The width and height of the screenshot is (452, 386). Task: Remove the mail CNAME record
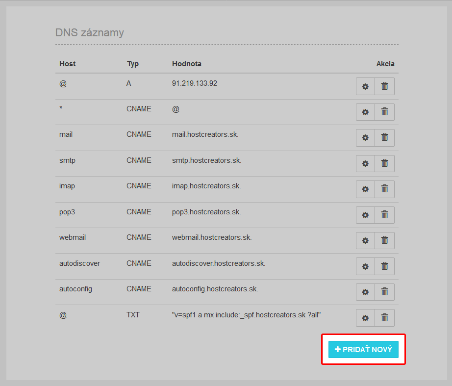[384, 138]
